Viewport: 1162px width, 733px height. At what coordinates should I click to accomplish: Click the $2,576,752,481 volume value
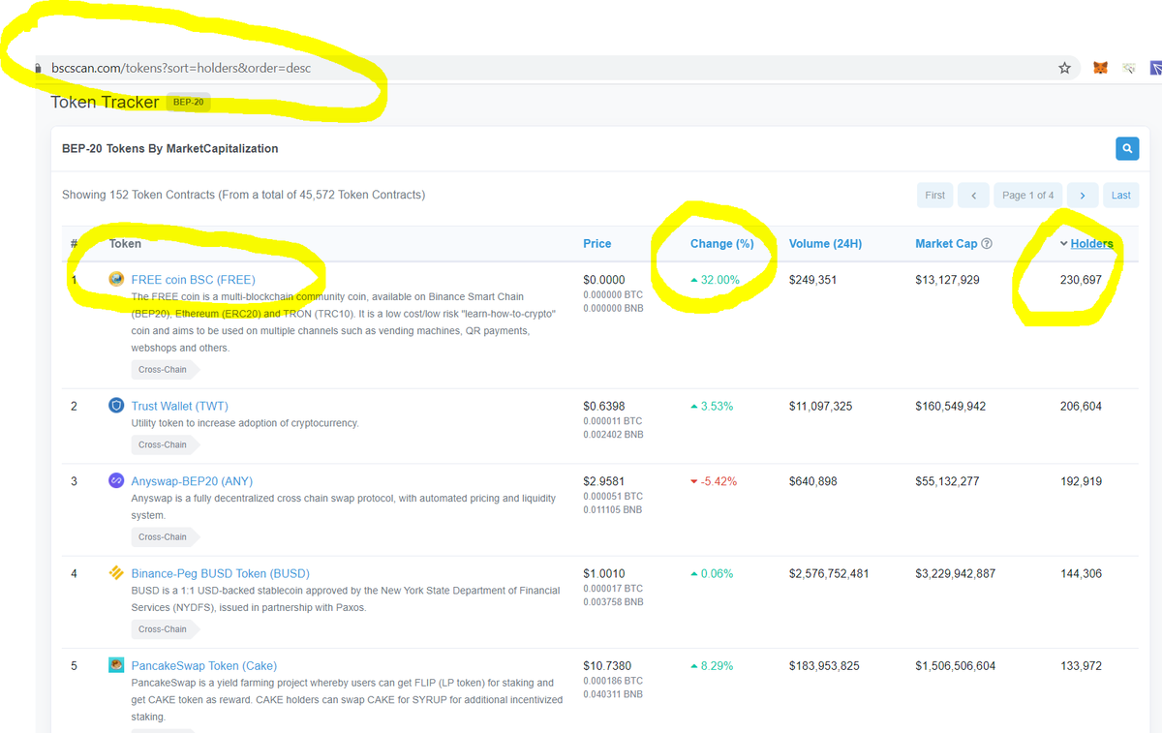point(829,573)
